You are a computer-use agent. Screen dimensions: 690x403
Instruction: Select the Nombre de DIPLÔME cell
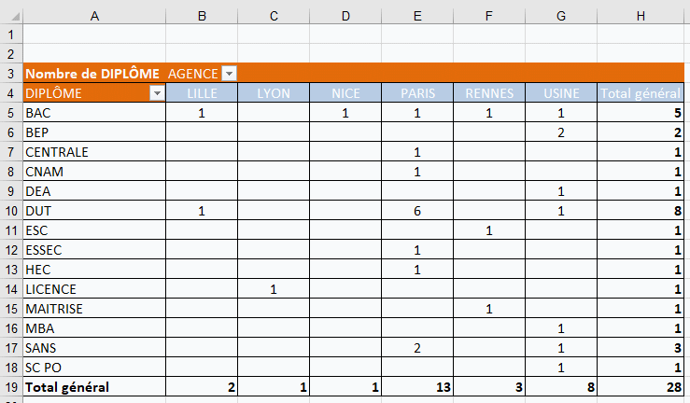(x=92, y=74)
